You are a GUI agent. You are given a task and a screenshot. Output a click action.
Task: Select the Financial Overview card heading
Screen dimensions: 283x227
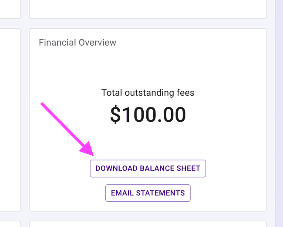[77, 43]
